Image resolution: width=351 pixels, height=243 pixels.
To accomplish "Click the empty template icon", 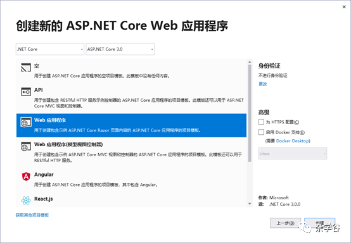I will tap(26, 68).
